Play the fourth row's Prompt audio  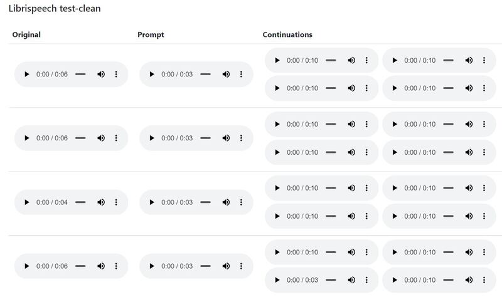coord(151,266)
